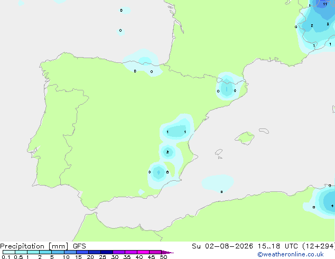
Task: Click the legend value '10'
Action: (66, 257)
